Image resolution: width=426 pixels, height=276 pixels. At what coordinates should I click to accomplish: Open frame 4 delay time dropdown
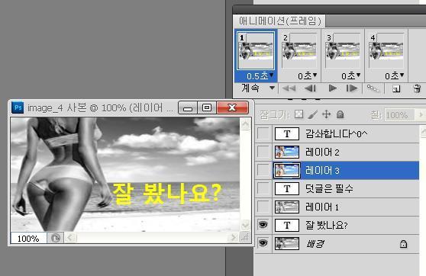(394, 76)
